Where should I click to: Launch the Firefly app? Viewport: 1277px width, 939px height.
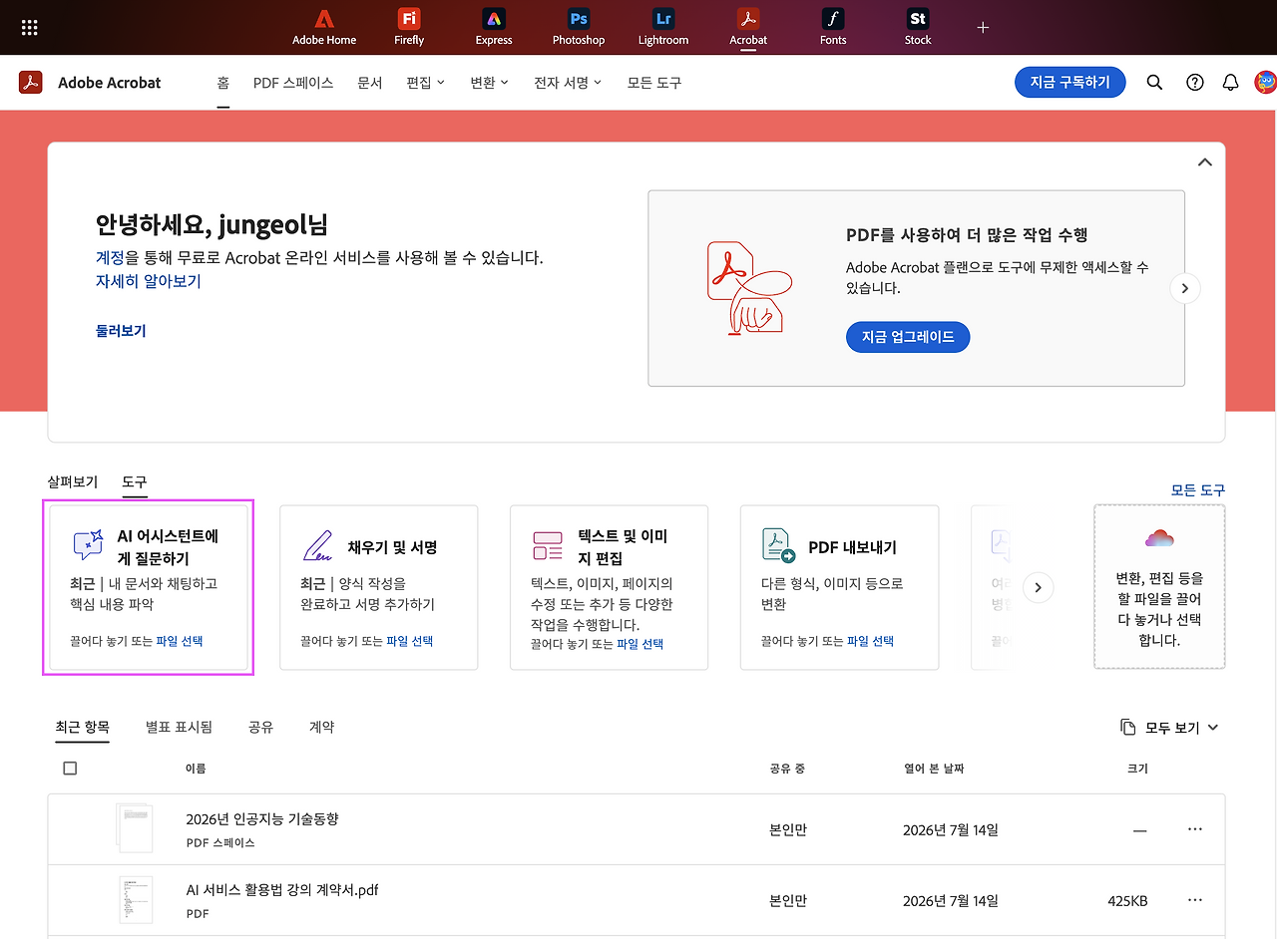coord(409,27)
